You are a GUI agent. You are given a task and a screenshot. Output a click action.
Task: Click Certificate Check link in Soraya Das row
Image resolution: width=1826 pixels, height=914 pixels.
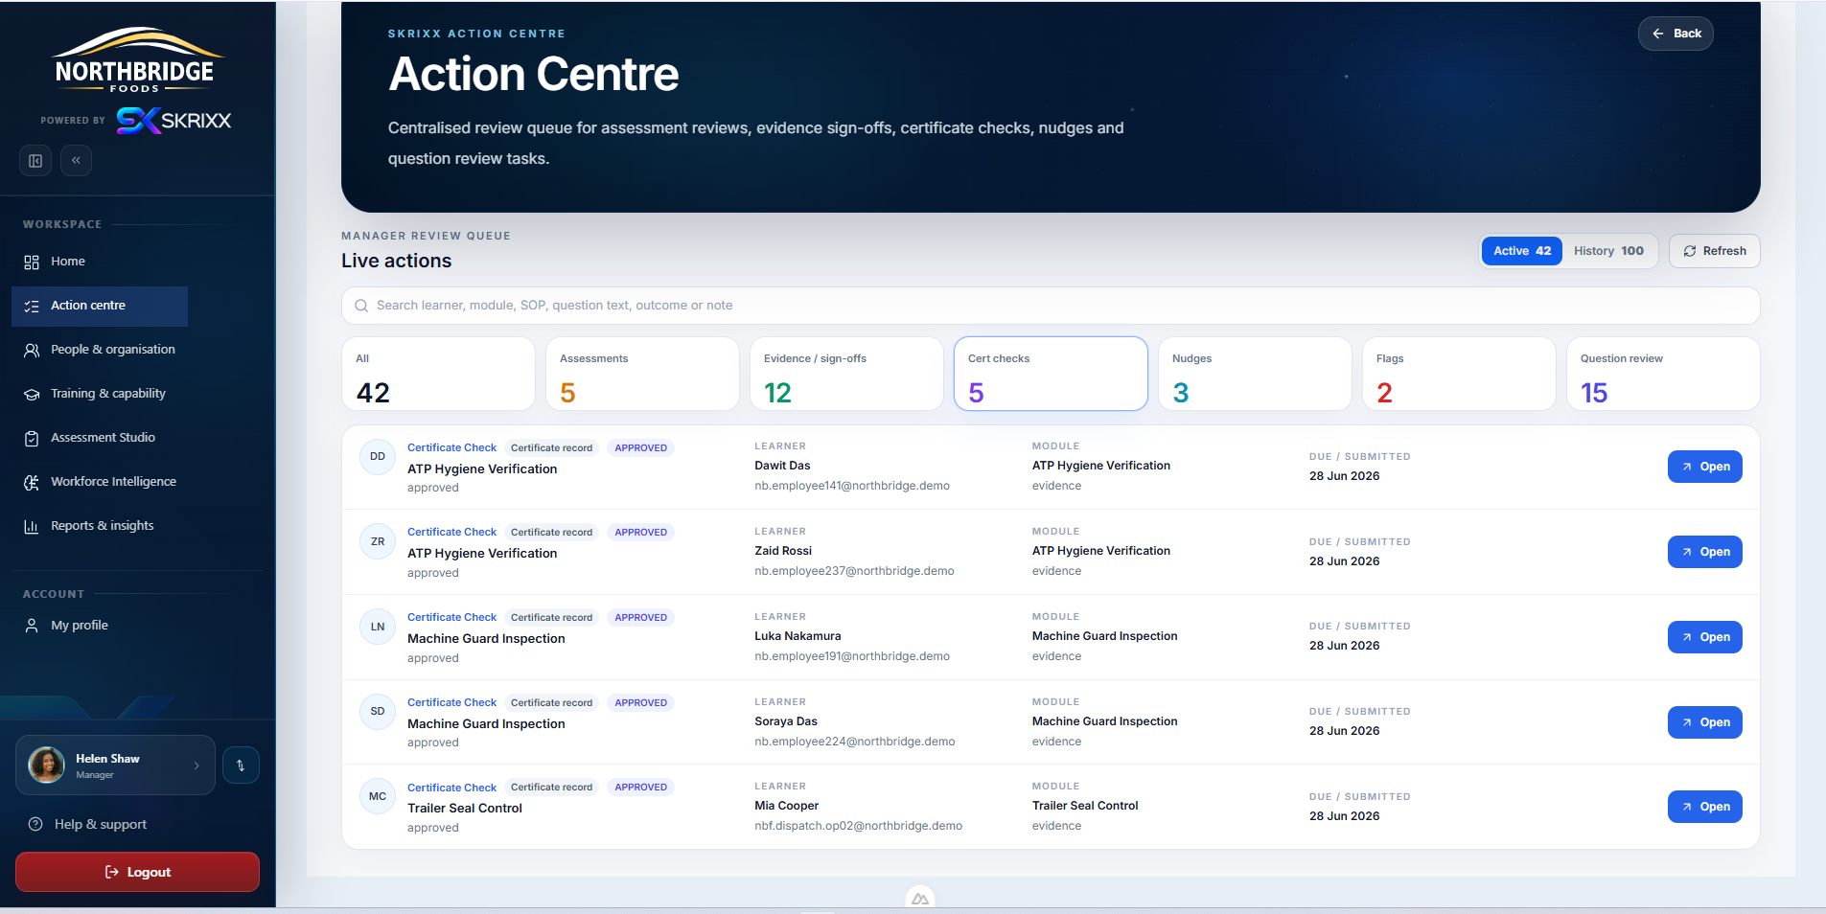(451, 702)
